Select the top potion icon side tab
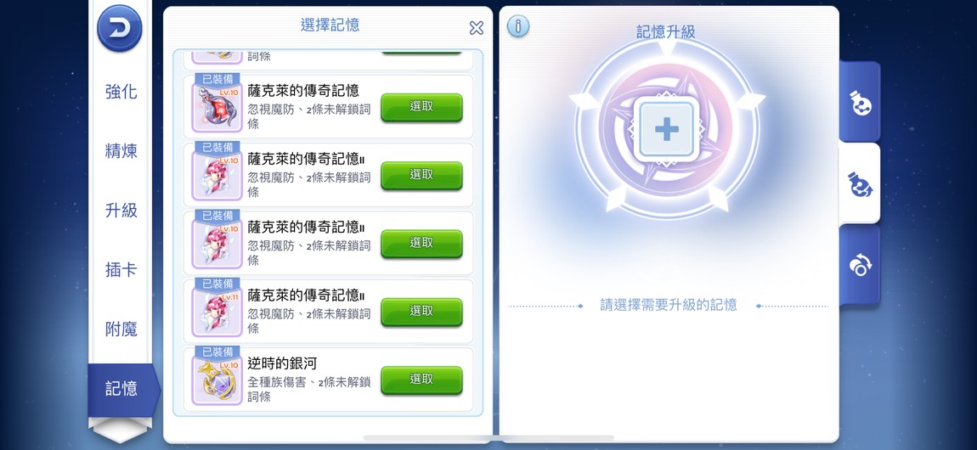Screen dimensions: 977x450 [x=860, y=102]
